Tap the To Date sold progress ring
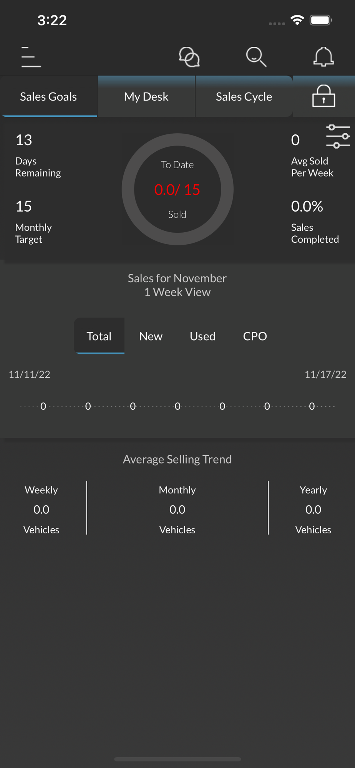The height and width of the screenshot is (768, 355). point(177,189)
